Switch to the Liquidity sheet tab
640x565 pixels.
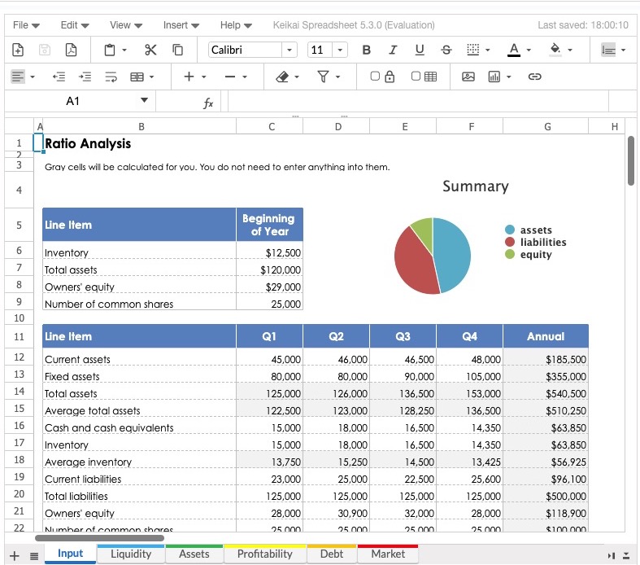tap(131, 554)
